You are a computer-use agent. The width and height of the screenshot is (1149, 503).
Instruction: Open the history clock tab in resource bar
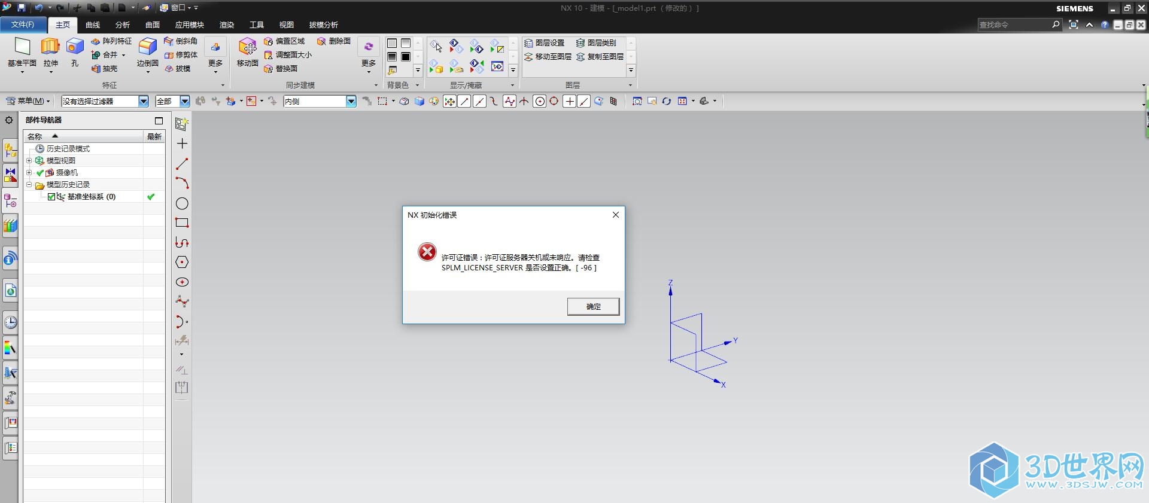tap(10, 322)
